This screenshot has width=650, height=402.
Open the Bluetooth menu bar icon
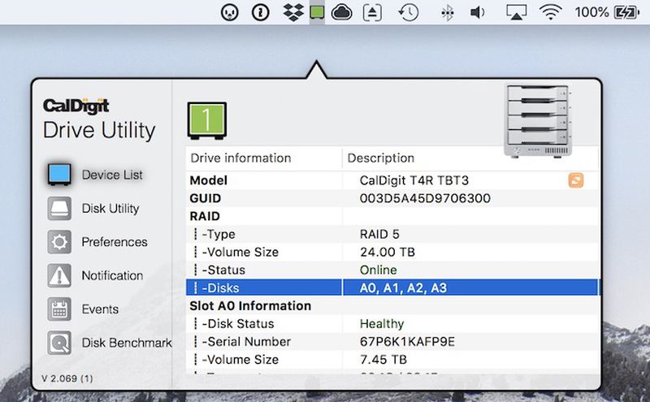point(447,13)
